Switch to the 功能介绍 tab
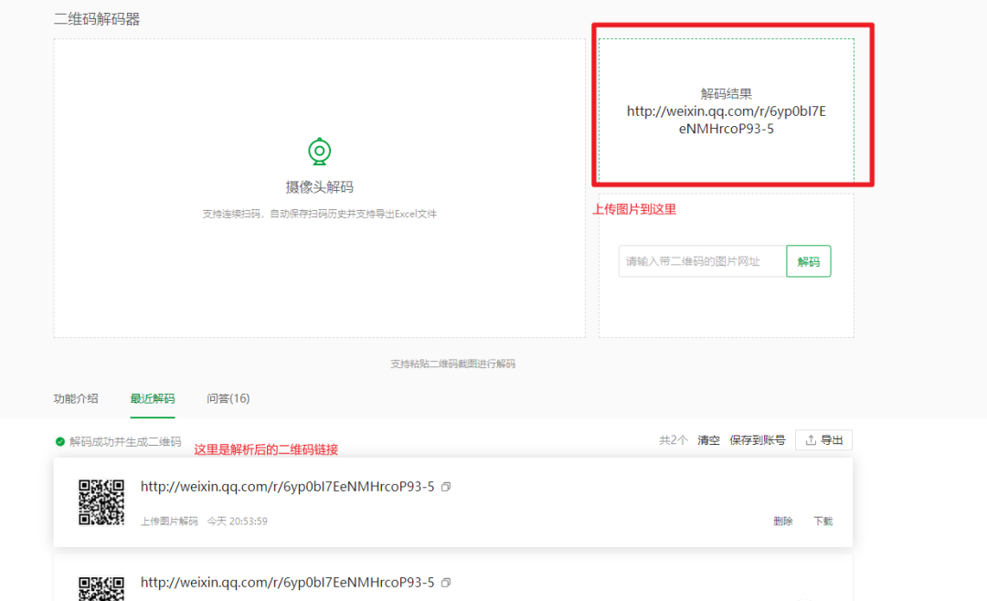 click(76, 398)
